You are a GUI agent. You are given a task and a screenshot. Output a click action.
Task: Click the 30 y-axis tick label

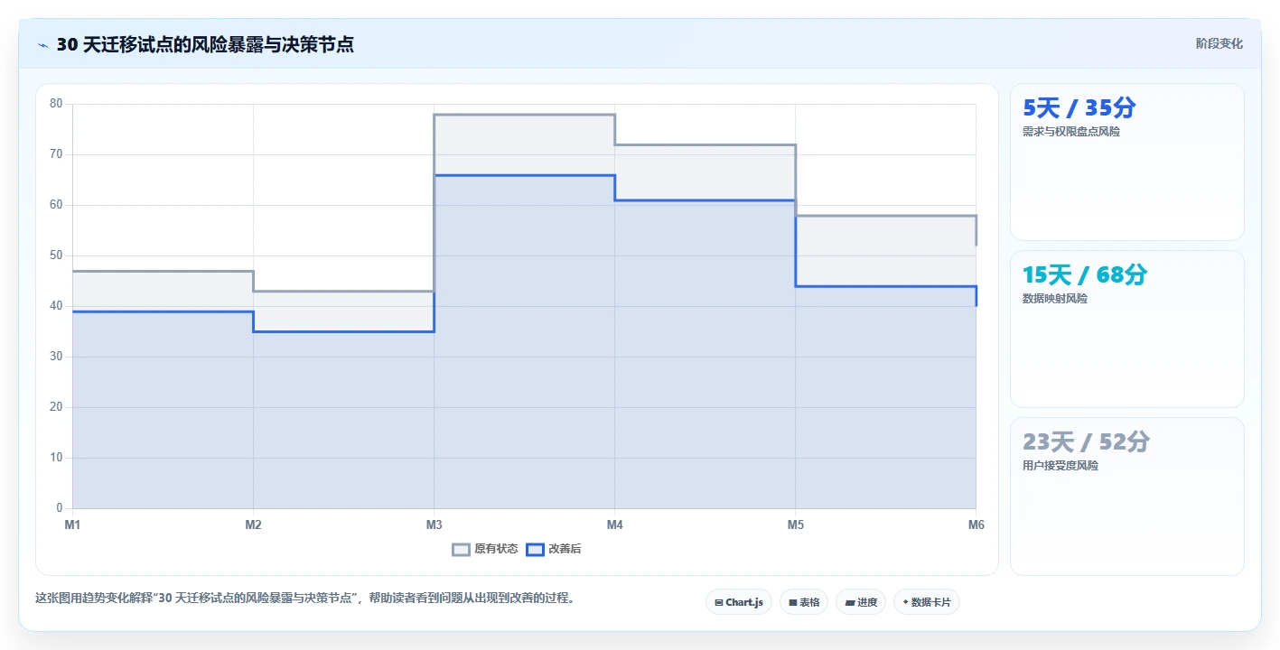coord(56,357)
